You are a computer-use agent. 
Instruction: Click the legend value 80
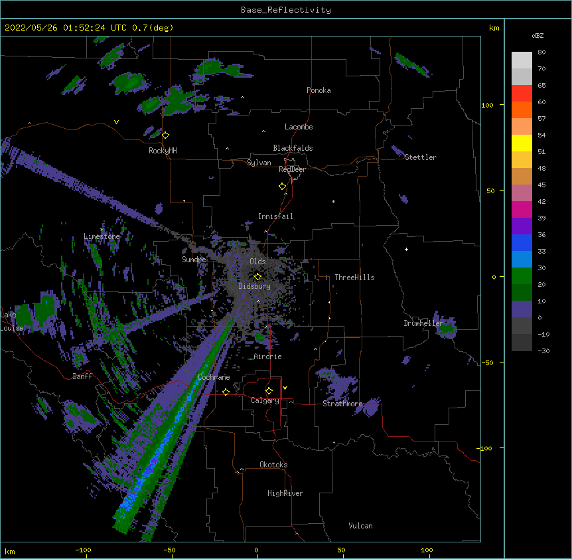coord(541,52)
